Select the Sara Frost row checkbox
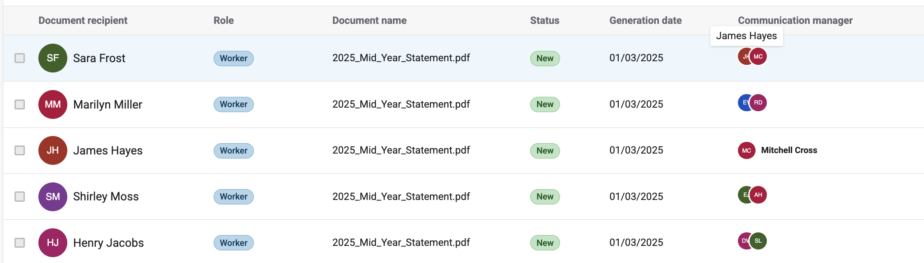Viewport: 924px width, 263px height. point(19,58)
